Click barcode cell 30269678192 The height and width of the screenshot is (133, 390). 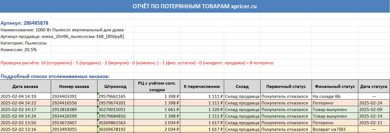(x=115, y=129)
